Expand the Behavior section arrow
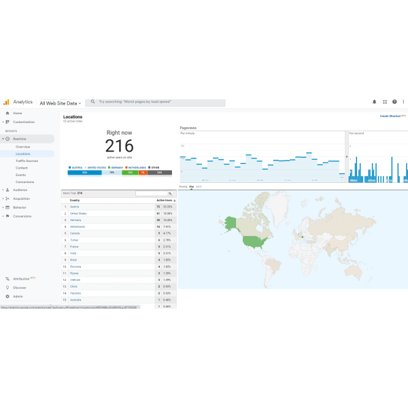Screen dimensions: 408x408 point(3,207)
